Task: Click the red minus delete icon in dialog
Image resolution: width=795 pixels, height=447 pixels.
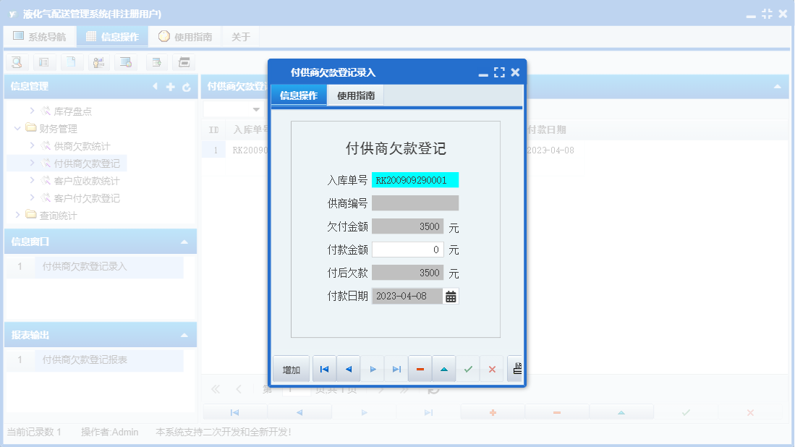Action: click(420, 368)
